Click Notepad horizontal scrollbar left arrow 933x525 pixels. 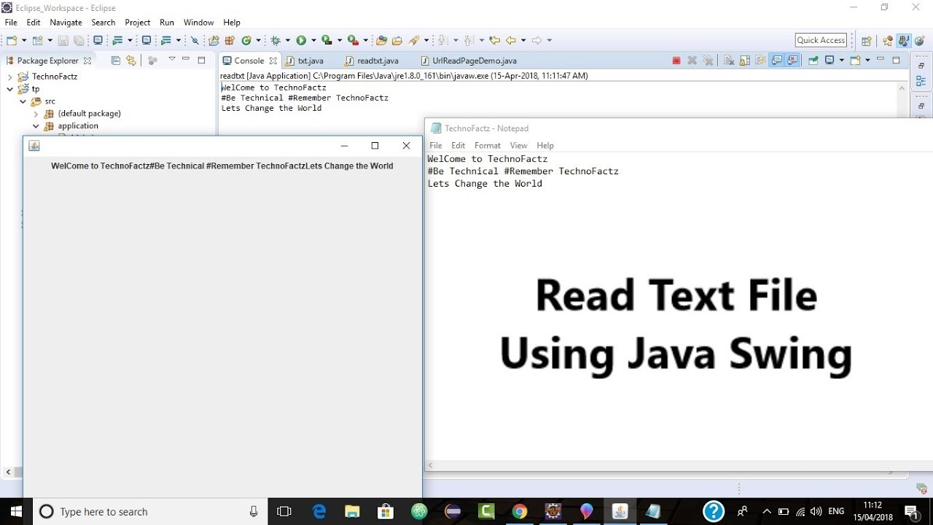431,465
